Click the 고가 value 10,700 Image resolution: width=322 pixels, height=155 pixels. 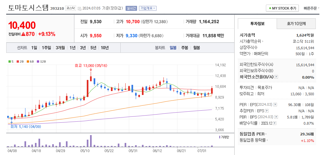133,22
